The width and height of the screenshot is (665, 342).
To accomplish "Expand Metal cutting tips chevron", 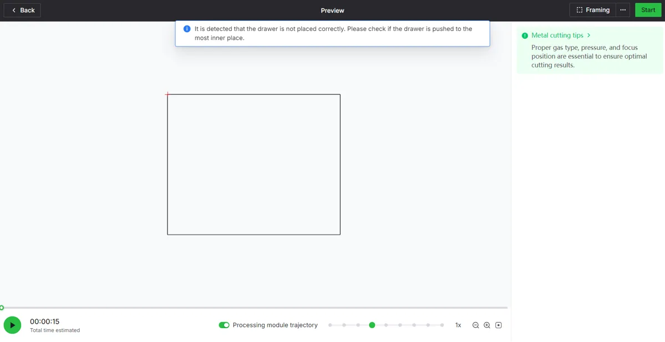I will click(x=588, y=35).
